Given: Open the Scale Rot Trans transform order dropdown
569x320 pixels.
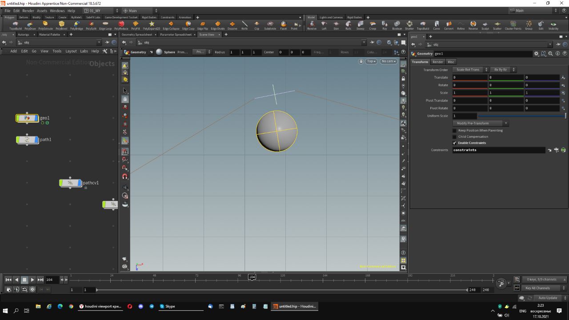Looking at the screenshot, I should (x=470, y=70).
